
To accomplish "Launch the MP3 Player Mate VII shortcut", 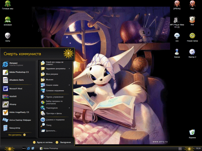I will pos(177,22).
